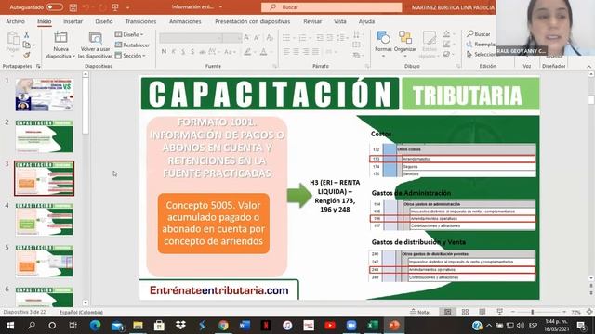Image resolution: width=595 pixels, height=334 pixels.
Task: Open Microsoft Edge from taskbar
Action: [95, 326]
